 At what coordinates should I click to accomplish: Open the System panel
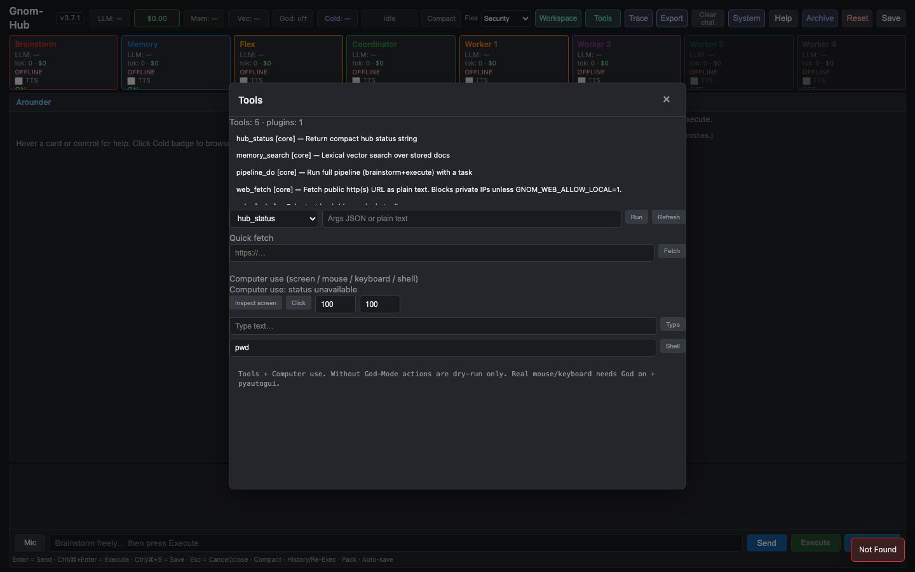[747, 18]
